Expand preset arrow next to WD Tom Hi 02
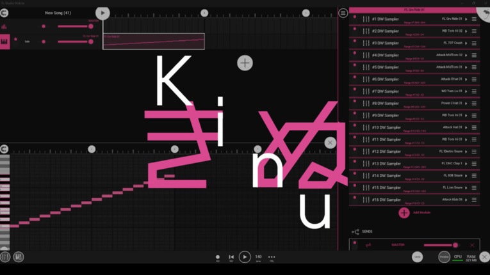The width and height of the screenshot is (490, 275). click(x=466, y=31)
